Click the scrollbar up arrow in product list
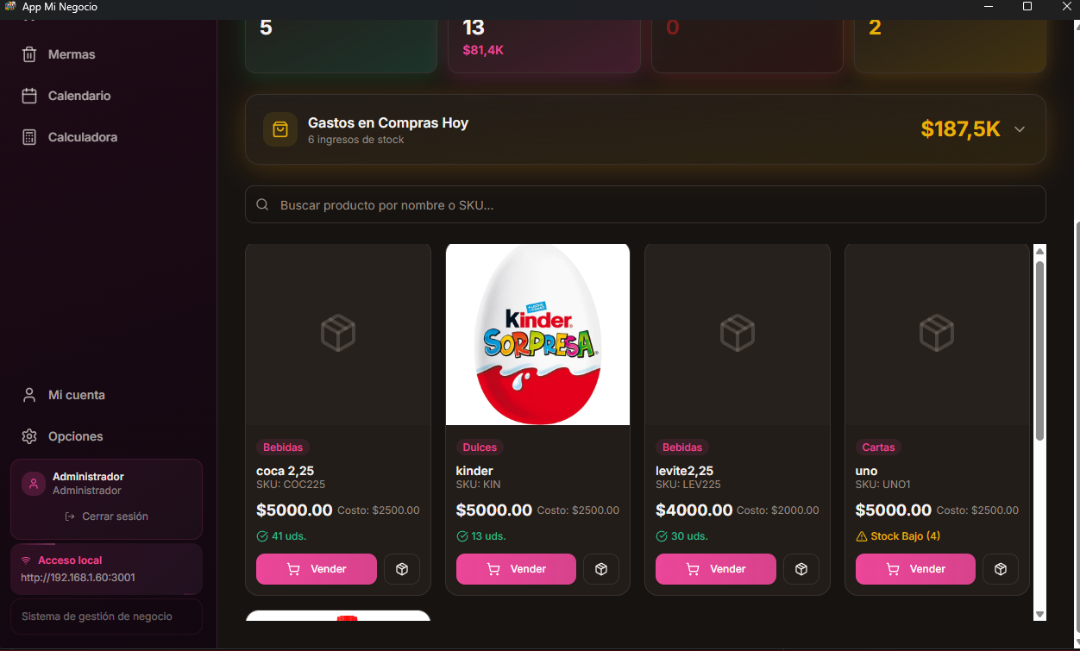The image size is (1080, 651). [x=1039, y=251]
